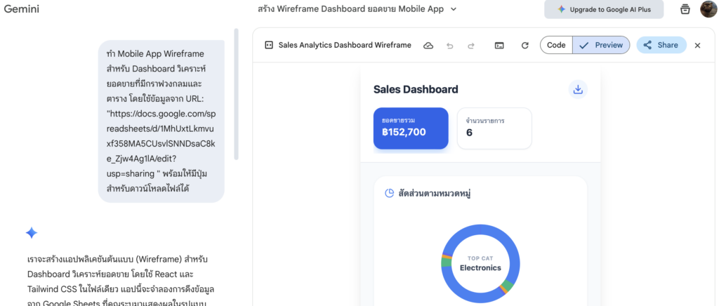Click the Gemini logo text
Viewport: 719px width, 306px height.
(22, 9)
